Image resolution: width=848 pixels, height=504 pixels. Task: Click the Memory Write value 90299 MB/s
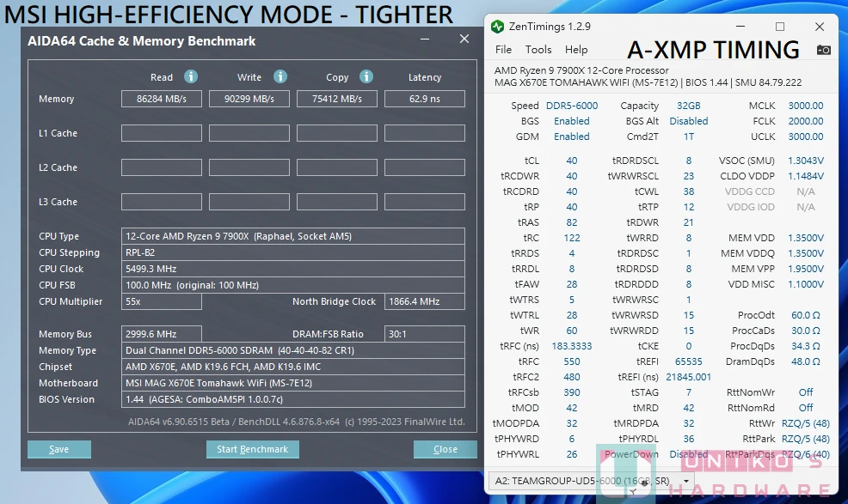[249, 99]
